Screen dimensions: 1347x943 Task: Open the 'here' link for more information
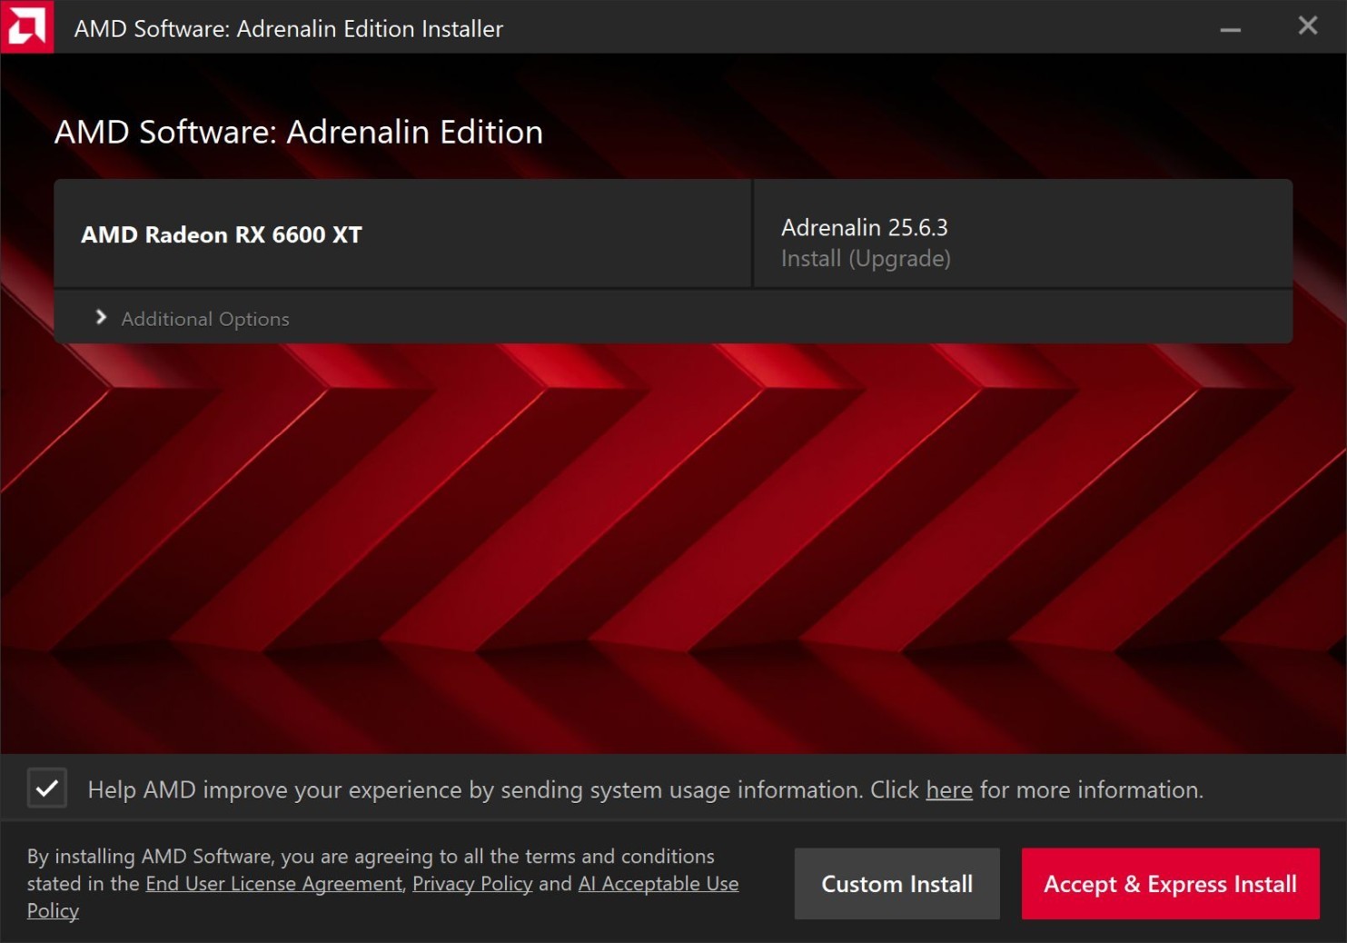pos(948,790)
